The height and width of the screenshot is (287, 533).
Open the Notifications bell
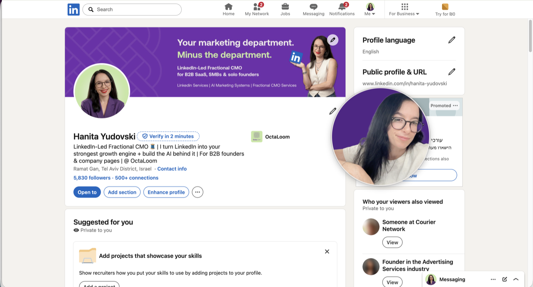[342, 9]
